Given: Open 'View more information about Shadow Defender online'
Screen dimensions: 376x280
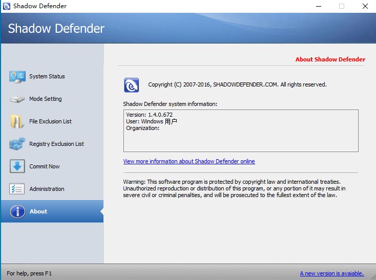Looking at the screenshot, I should tap(189, 161).
